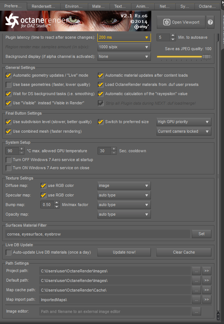Click the Project path text field

pyautogui.click(x=115, y=271)
